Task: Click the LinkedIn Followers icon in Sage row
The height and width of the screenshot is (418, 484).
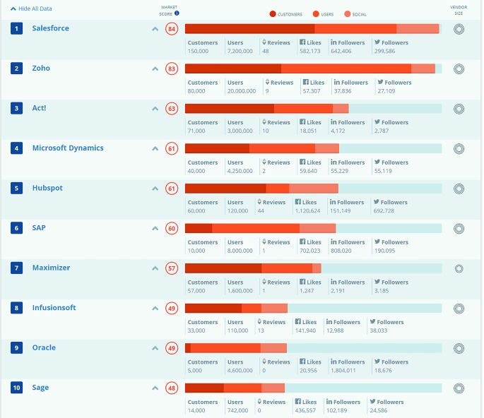Action: [329, 401]
